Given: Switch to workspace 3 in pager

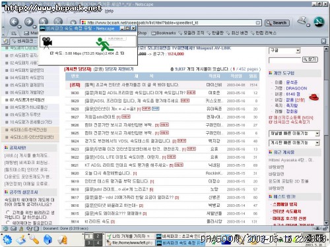Looking at the screenshot, I should tap(89, 242).
